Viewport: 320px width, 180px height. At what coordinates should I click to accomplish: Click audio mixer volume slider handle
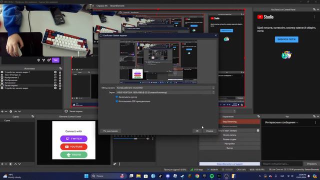(x=135, y=139)
